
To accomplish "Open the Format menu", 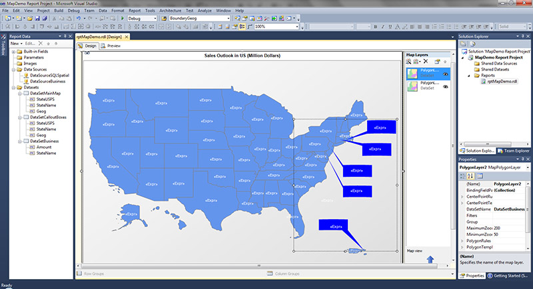I will pos(118,11).
